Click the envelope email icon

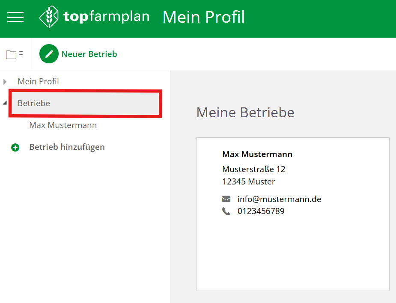(x=226, y=199)
